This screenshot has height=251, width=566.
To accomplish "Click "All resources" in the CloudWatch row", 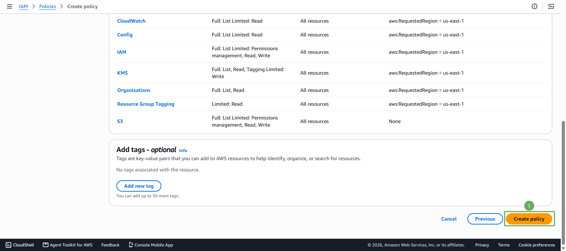I will pyautogui.click(x=314, y=21).
